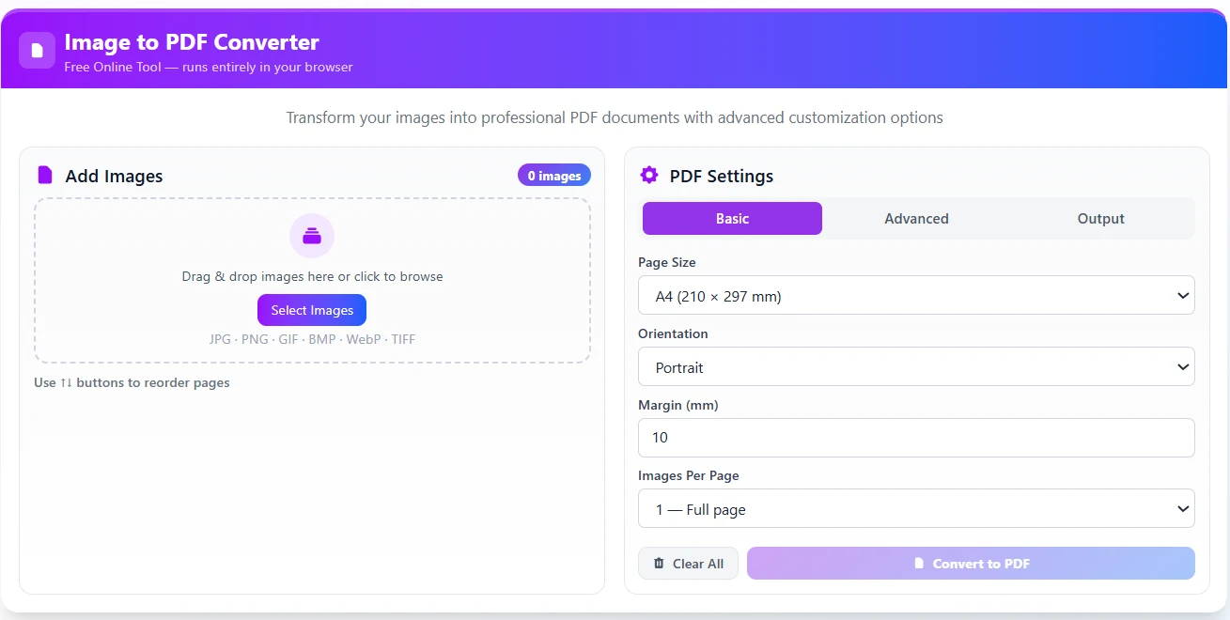Screen dimensions: 1230x620
Task: Click the Add Images heading
Action: tap(114, 176)
